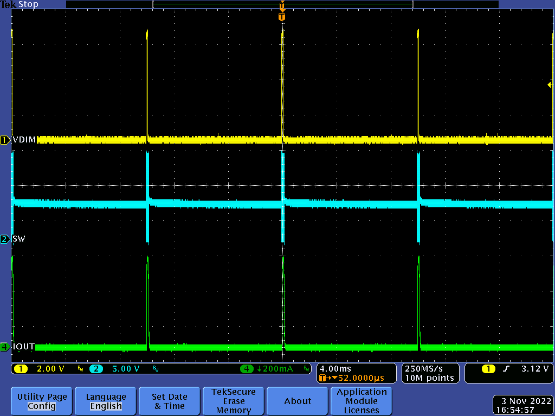Select the channel 4 IOUT marker
The image size is (555, 416).
click(4, 347)
